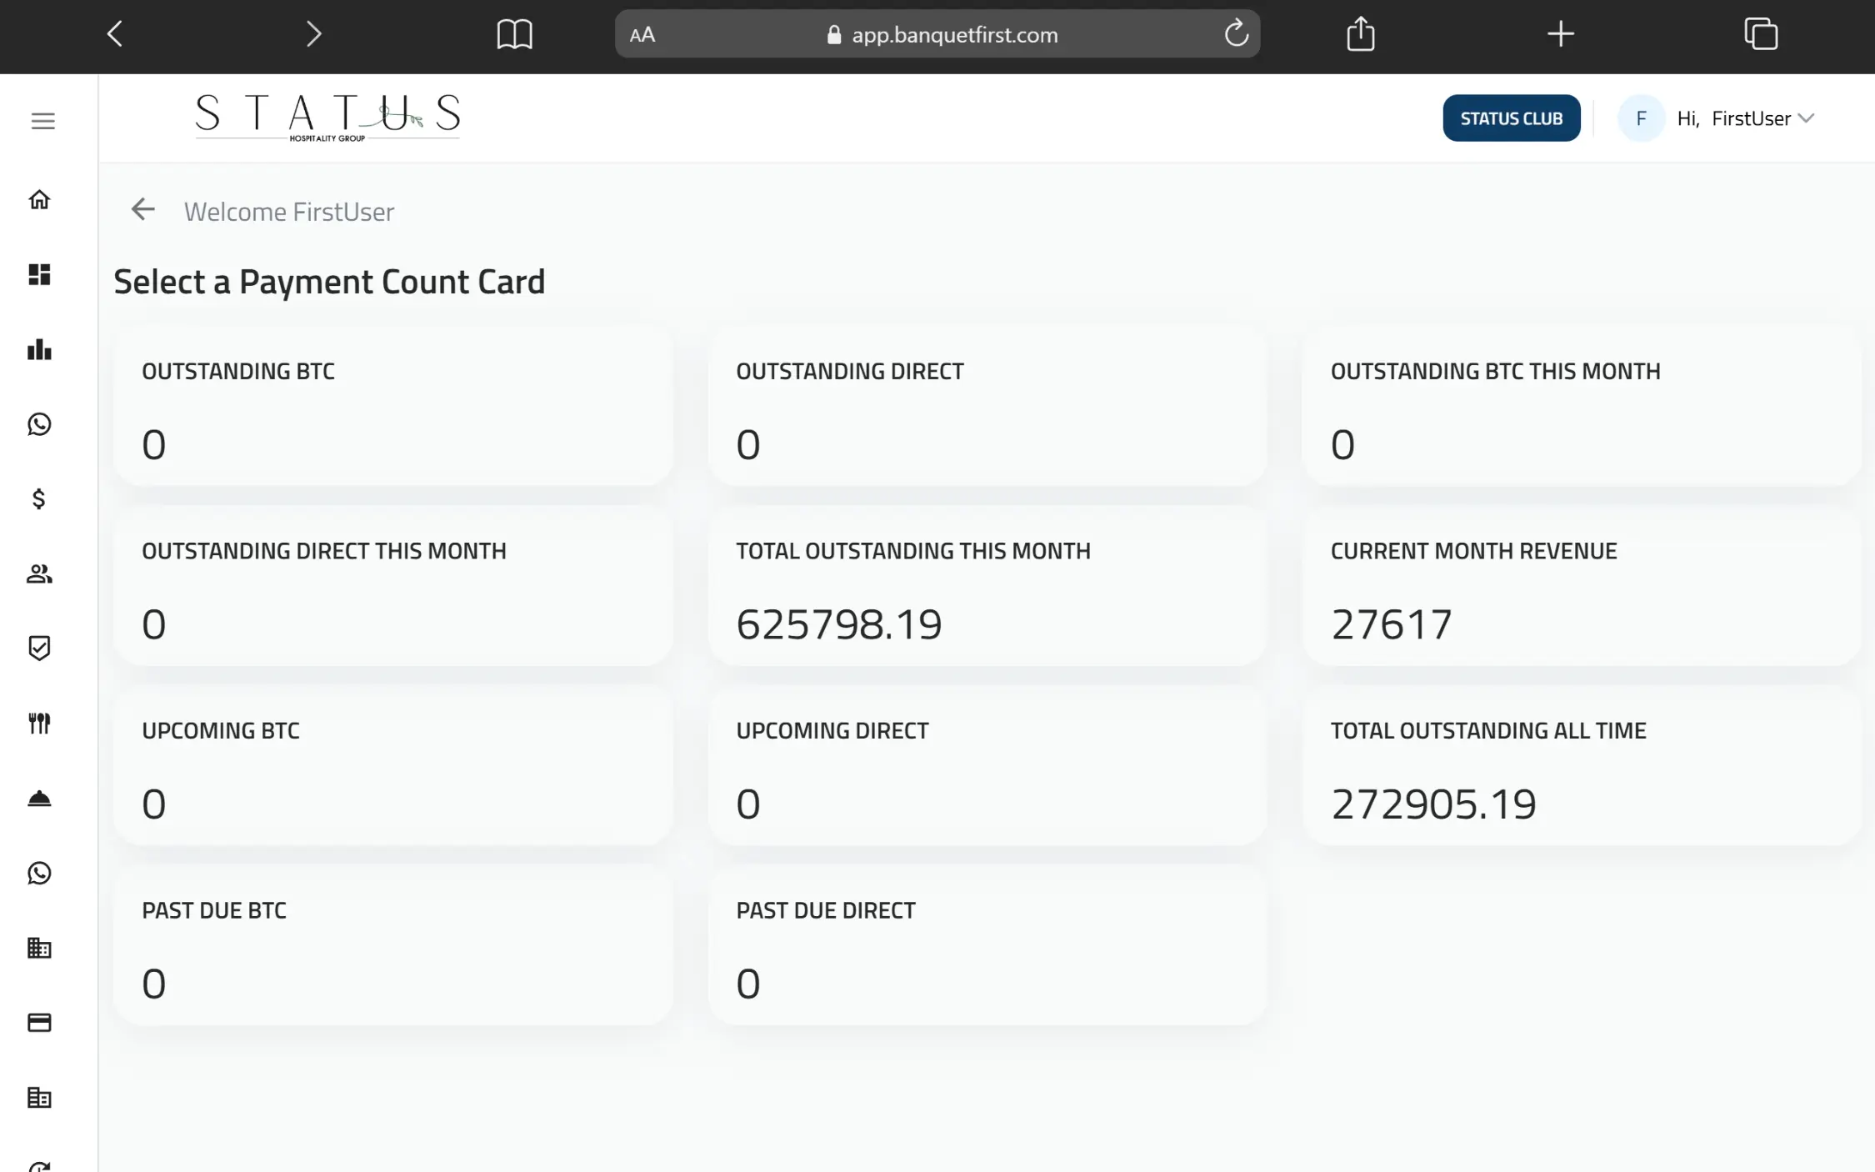This screenshot has height=1172, width=1875.
Task: Show the browser tab overview
Action: click(x=1761, y=33)
